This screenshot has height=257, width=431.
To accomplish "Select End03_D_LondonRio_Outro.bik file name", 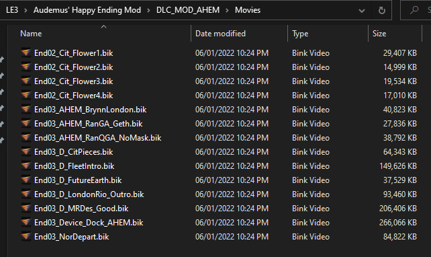I will (x=89, y=194).
